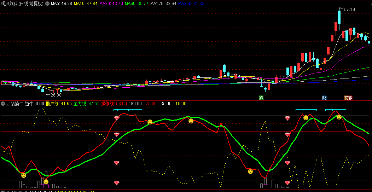Screen dimensions: 372x192
Task: Click the 榜涨 marker icon
Action: [348, 98]
